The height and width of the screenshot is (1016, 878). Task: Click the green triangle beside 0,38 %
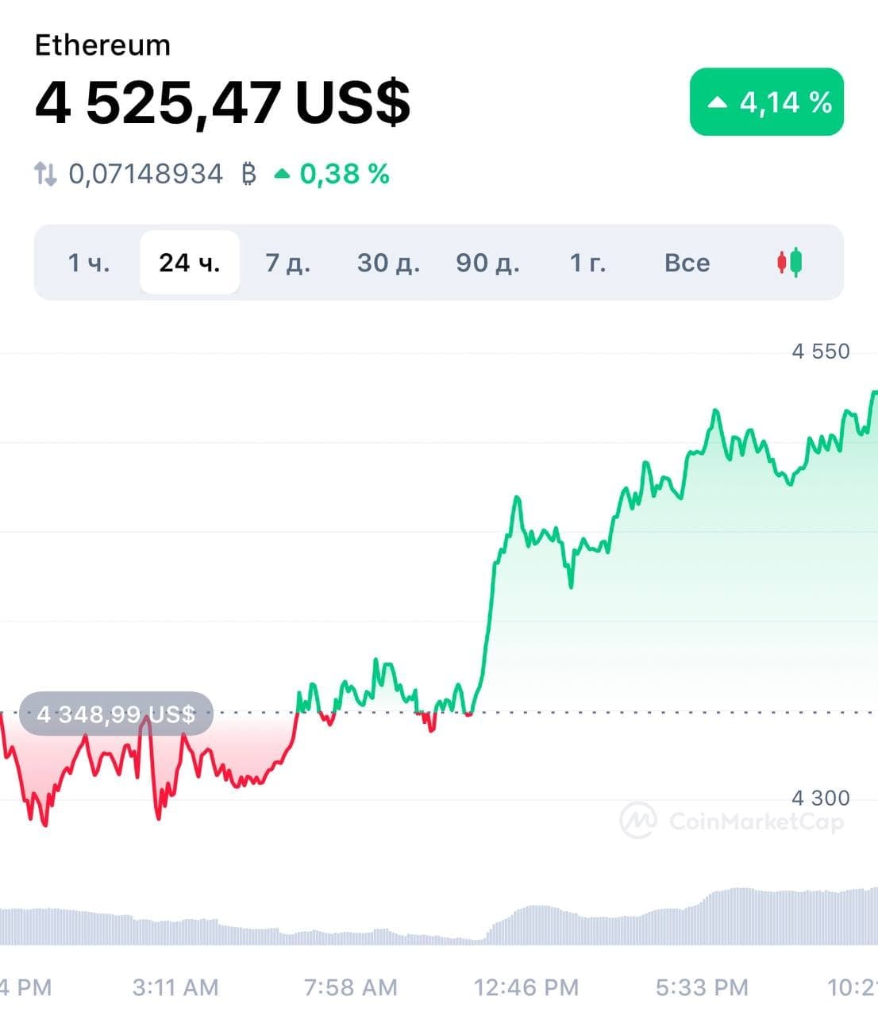(282, 173)
